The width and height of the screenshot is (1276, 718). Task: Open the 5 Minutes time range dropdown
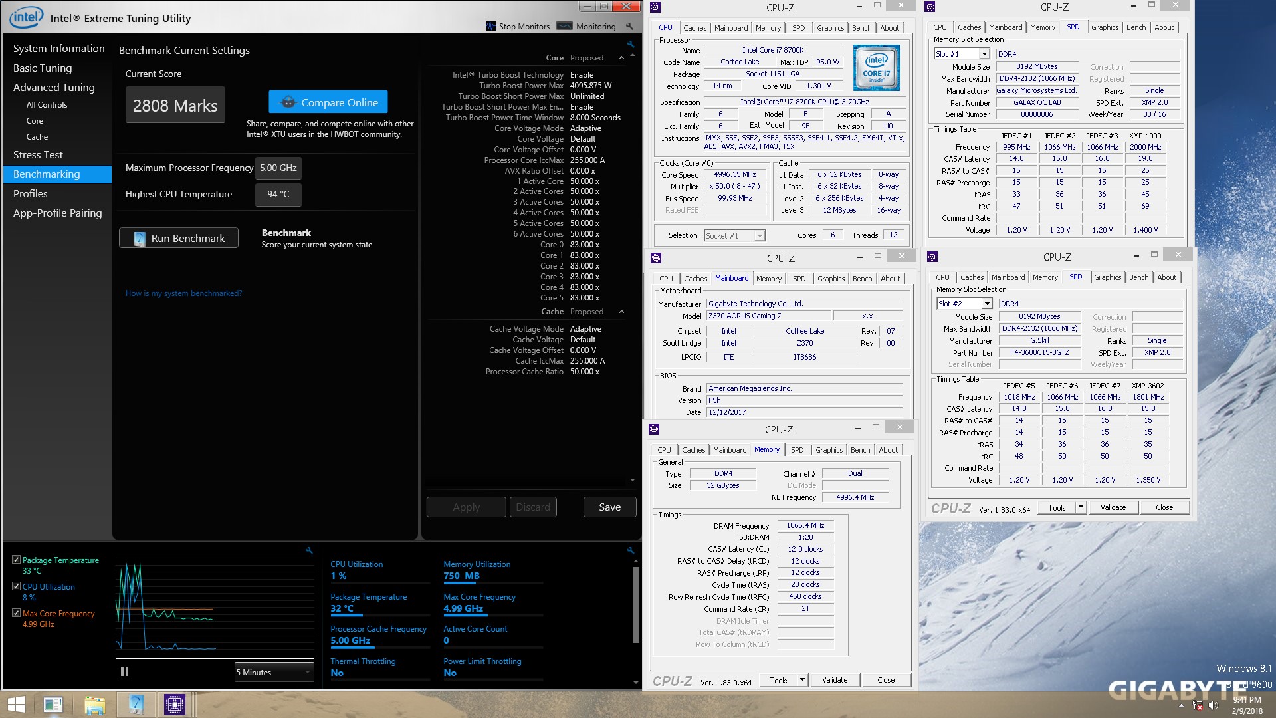274,672
